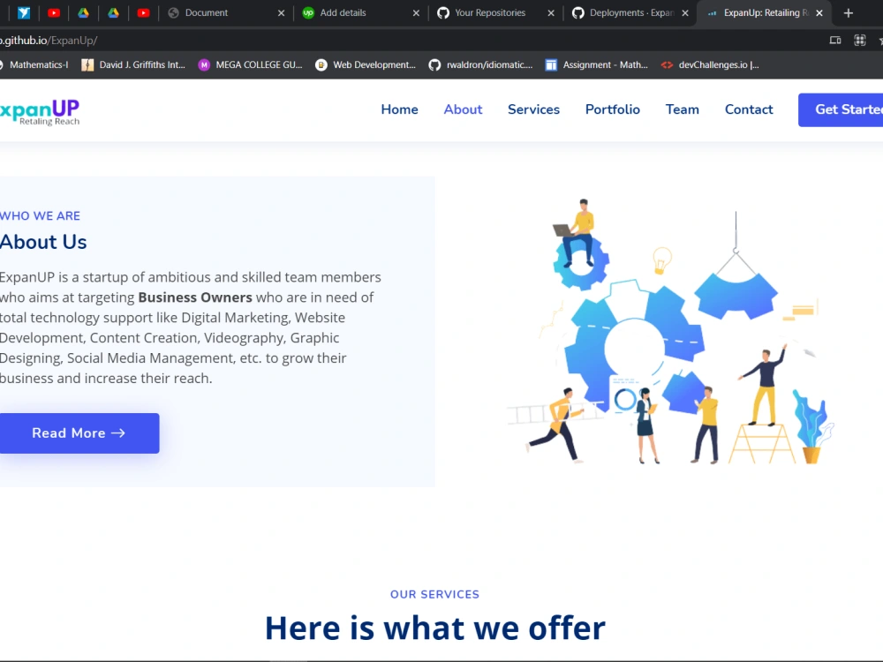Click the About Us heading
883x662 pixels.
[43, 242]
